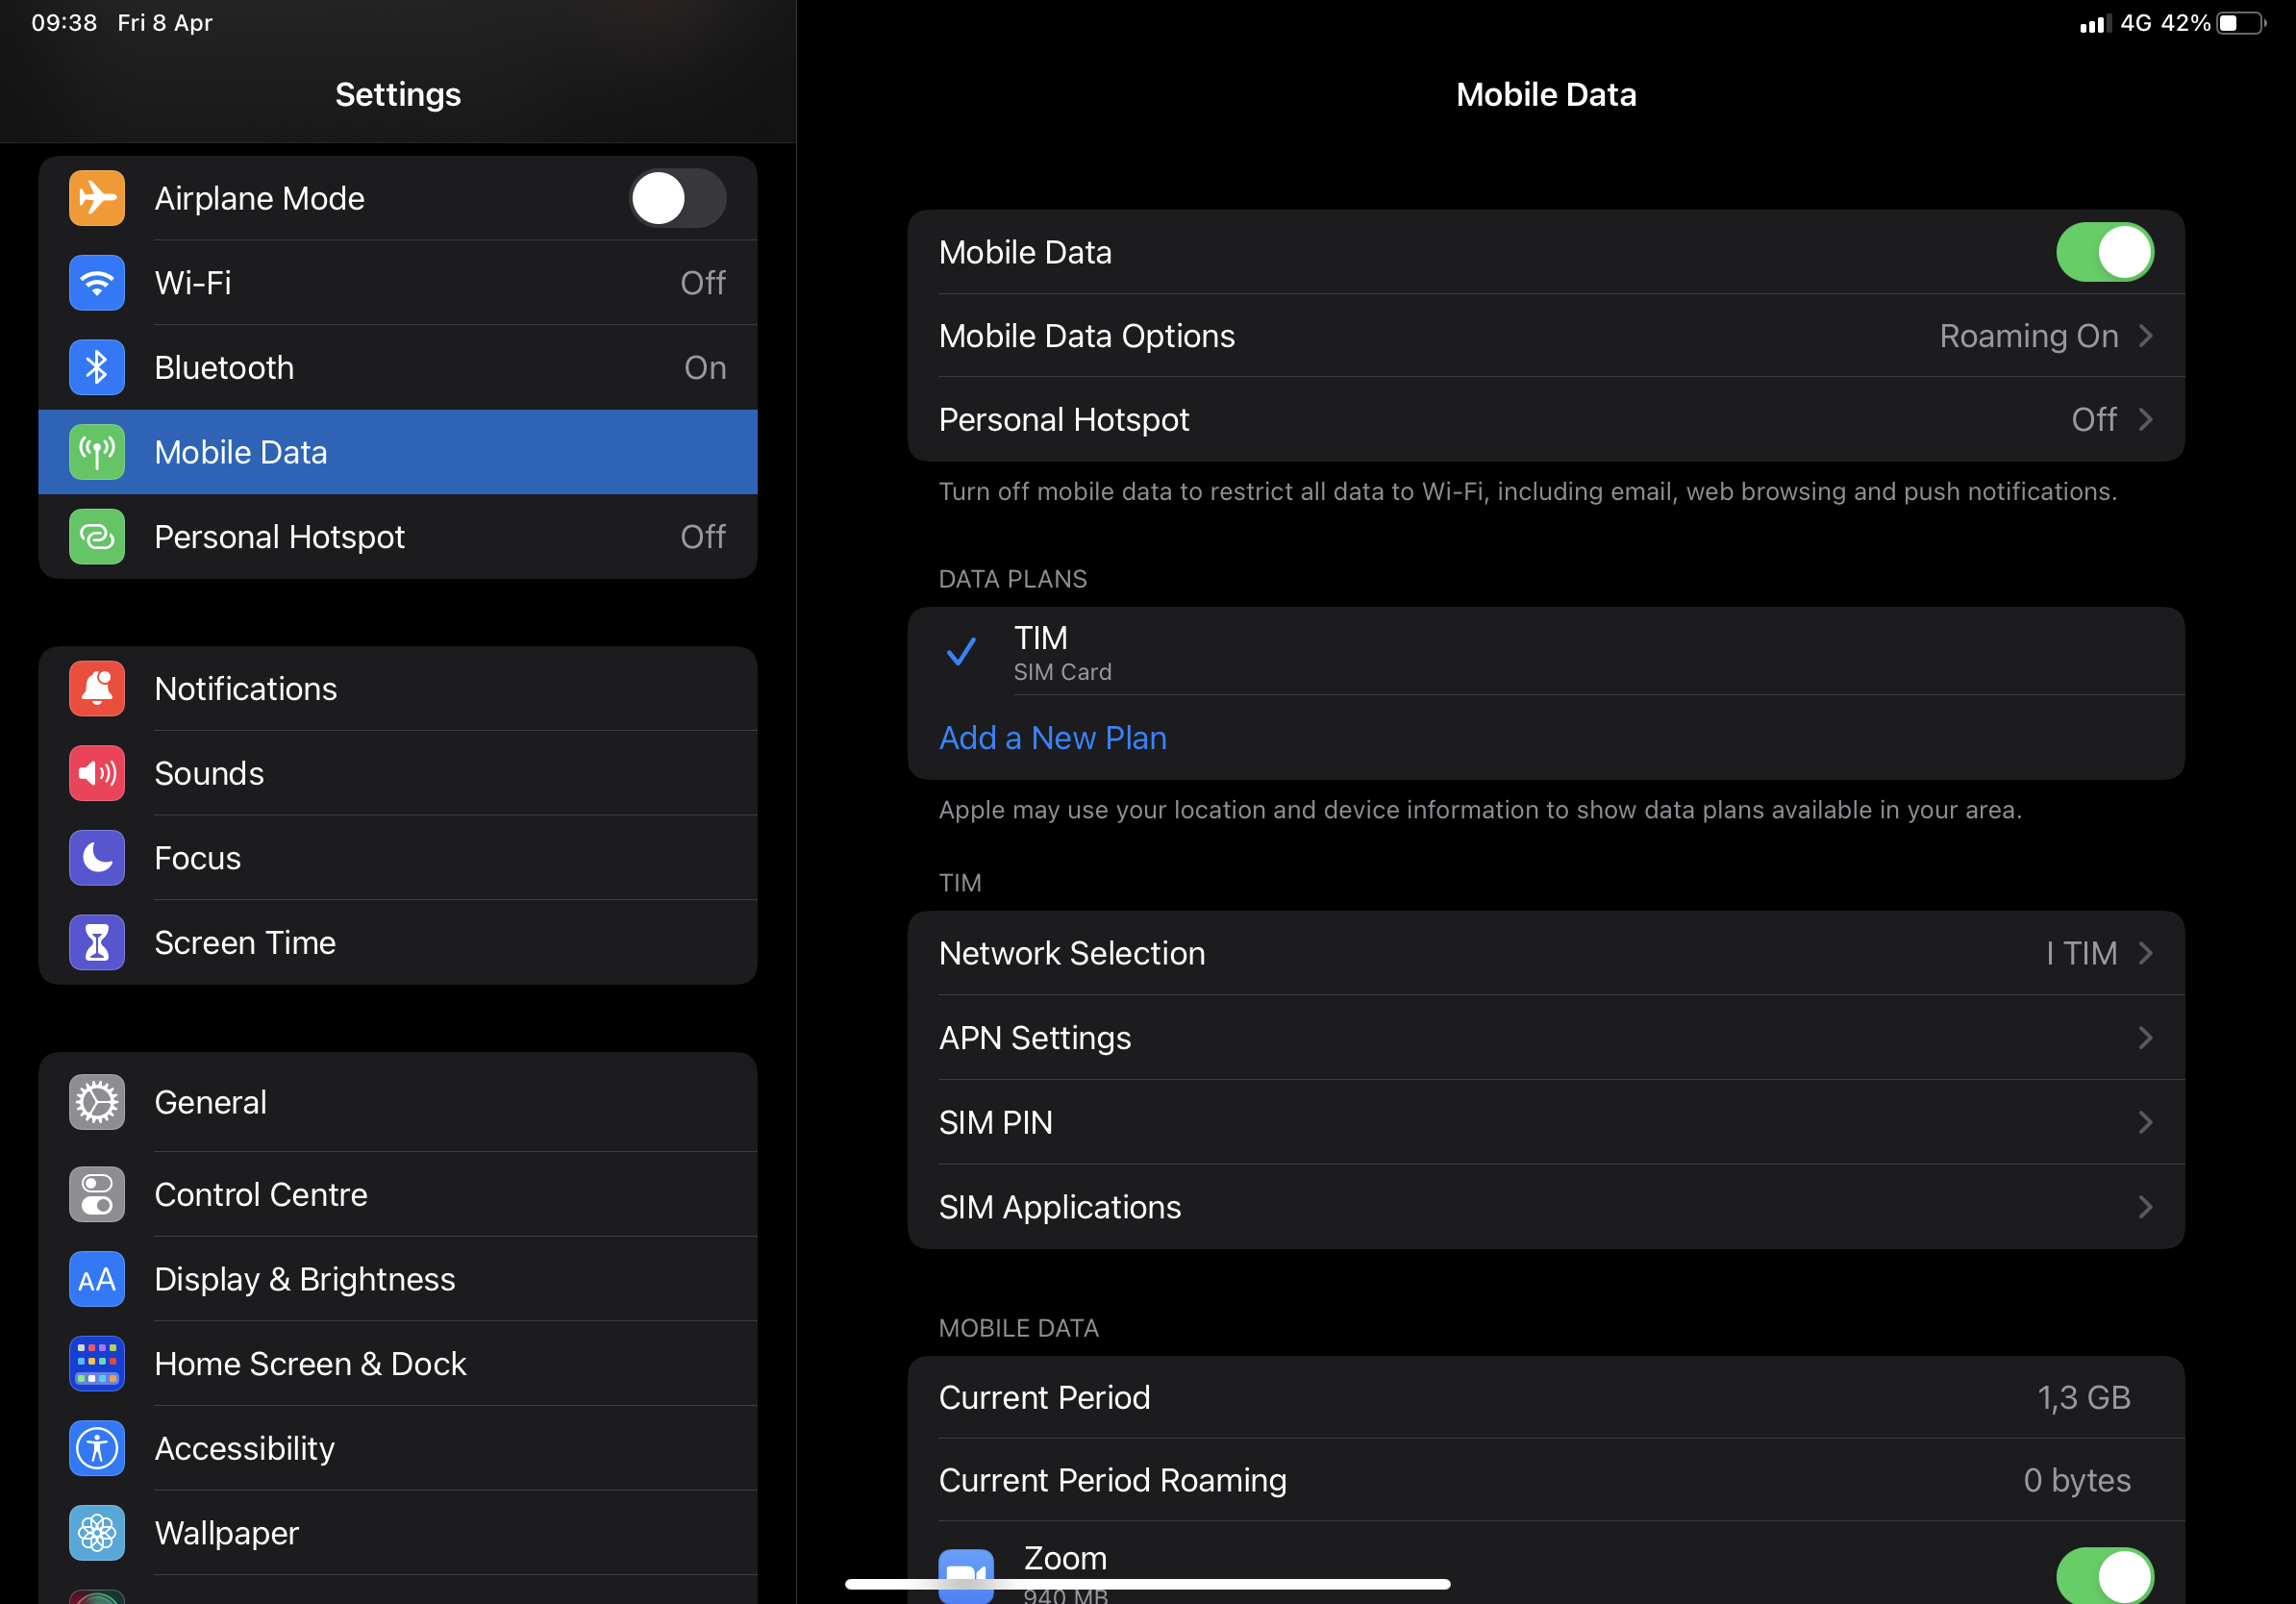
Task: Tap Add a New Plan link
Action: [x=1052, y=738]
